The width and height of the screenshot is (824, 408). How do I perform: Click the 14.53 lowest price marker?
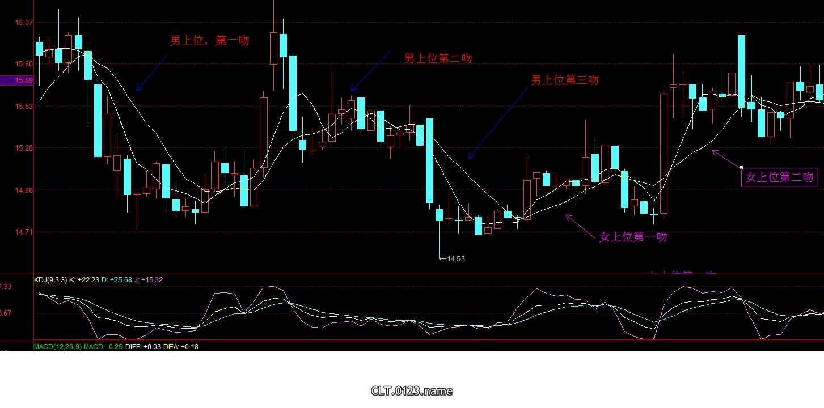coord(455,258)
